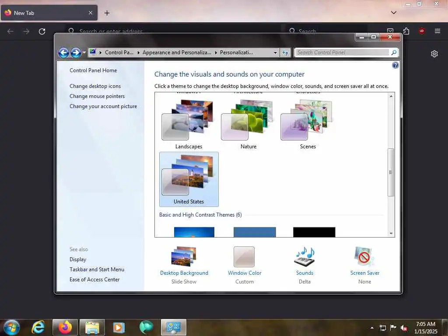Apply the Landscapes theme
The image size is (448, 336).
pyautogui.click(x=189, y=124)
